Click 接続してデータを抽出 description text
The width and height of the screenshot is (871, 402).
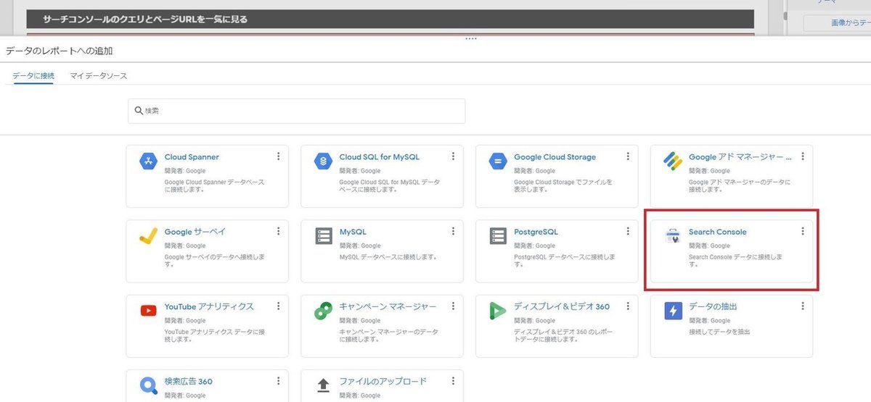tap(719, 332)
